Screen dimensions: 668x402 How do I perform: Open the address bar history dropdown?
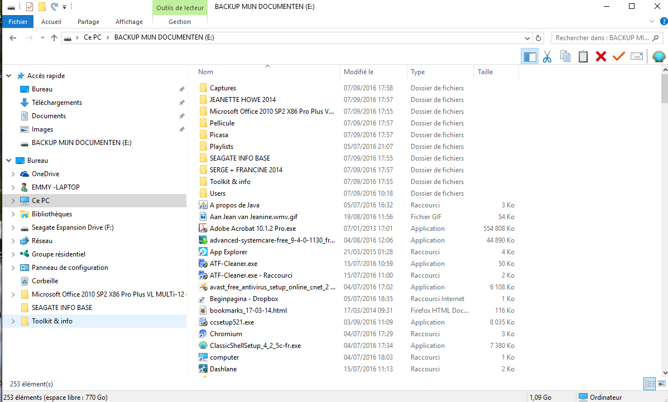[x=527, y=38]
